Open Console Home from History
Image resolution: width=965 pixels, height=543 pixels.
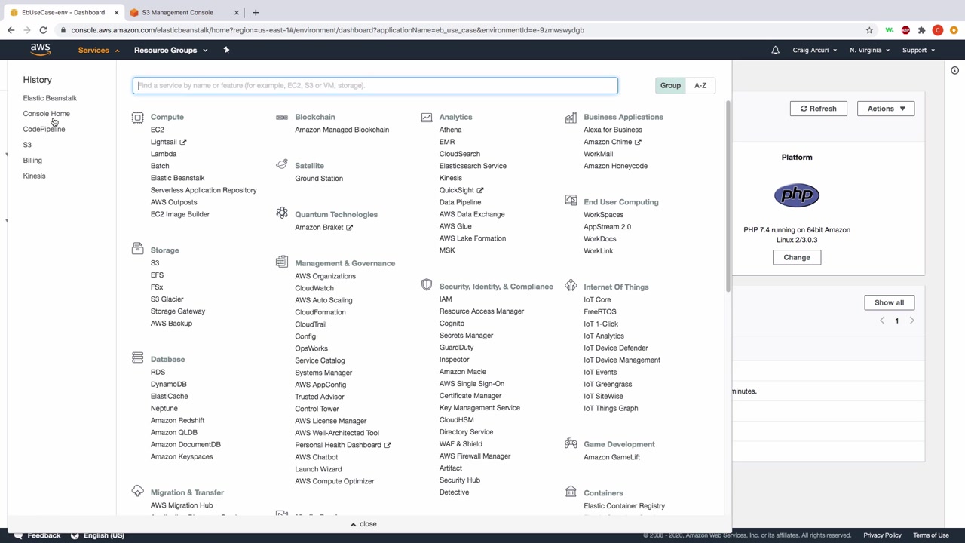click(x=46, y=114)
